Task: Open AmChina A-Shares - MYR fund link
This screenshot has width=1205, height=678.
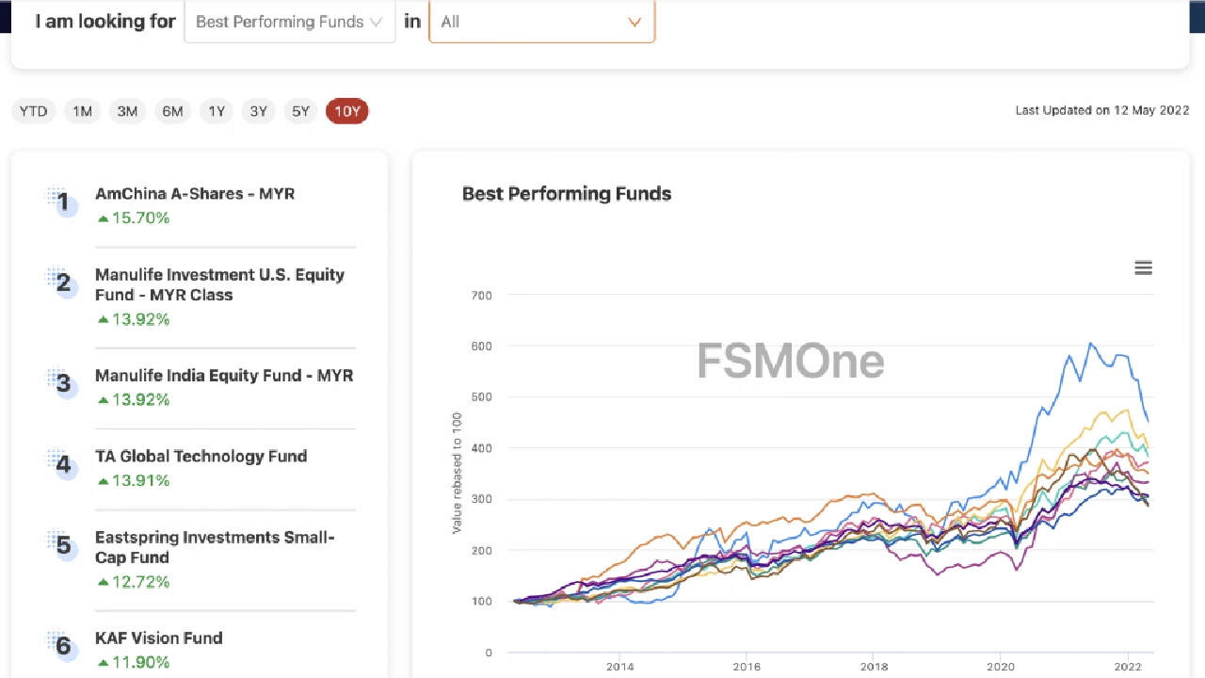Action: 195,194
